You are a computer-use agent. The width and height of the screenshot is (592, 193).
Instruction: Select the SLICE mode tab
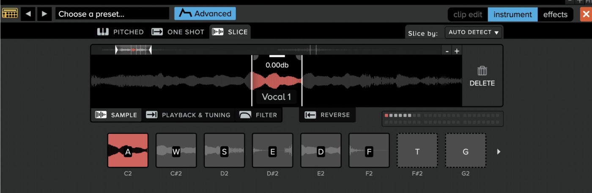tap(230, 32)
